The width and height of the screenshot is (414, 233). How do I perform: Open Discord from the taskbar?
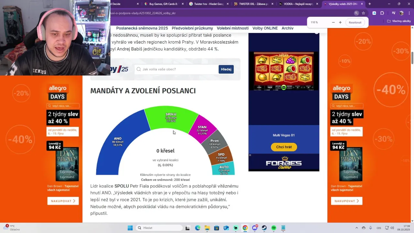pyautogui.click(x=255, y=228)
